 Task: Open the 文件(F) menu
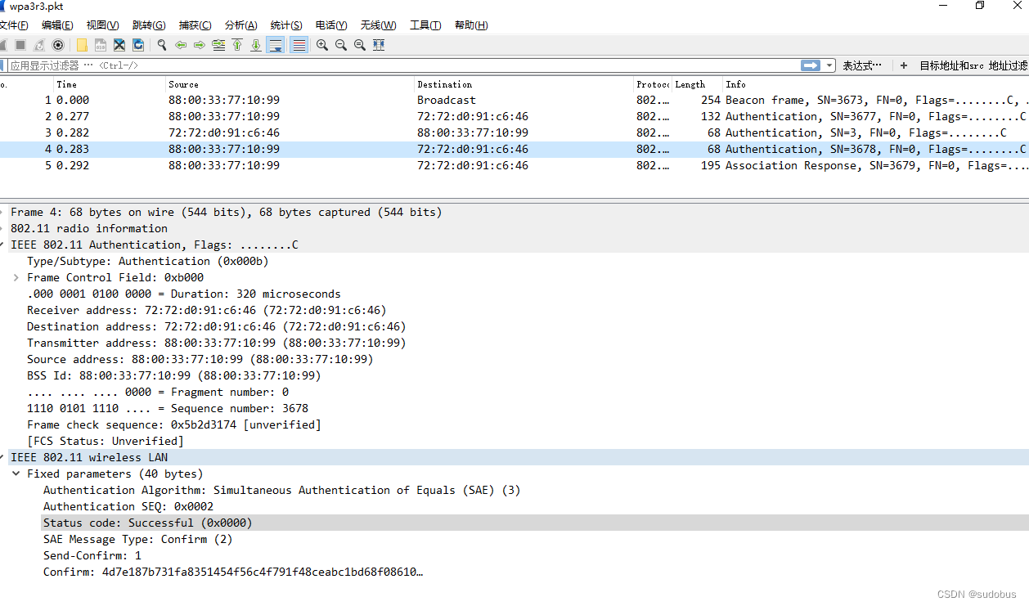coord(14,25)
